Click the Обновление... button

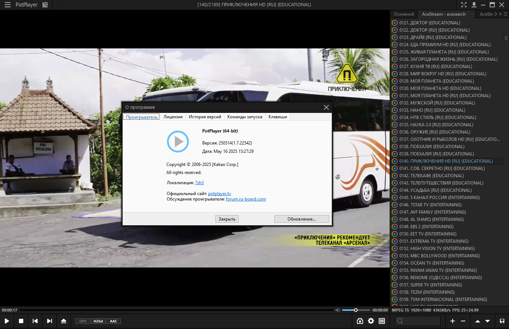tap(302, 219)
